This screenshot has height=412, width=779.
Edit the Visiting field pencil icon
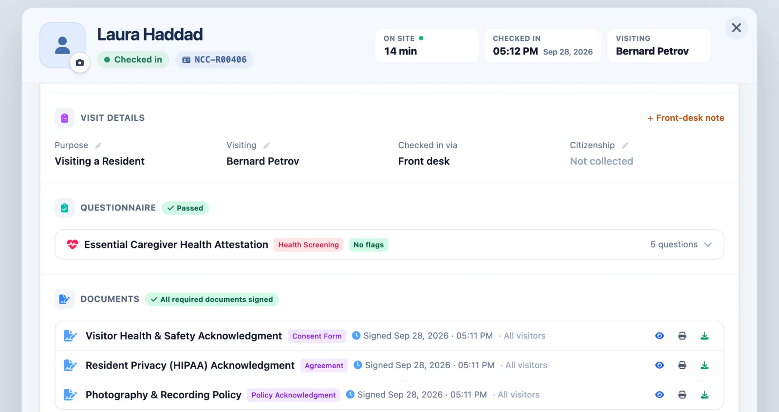coord(266,146)
